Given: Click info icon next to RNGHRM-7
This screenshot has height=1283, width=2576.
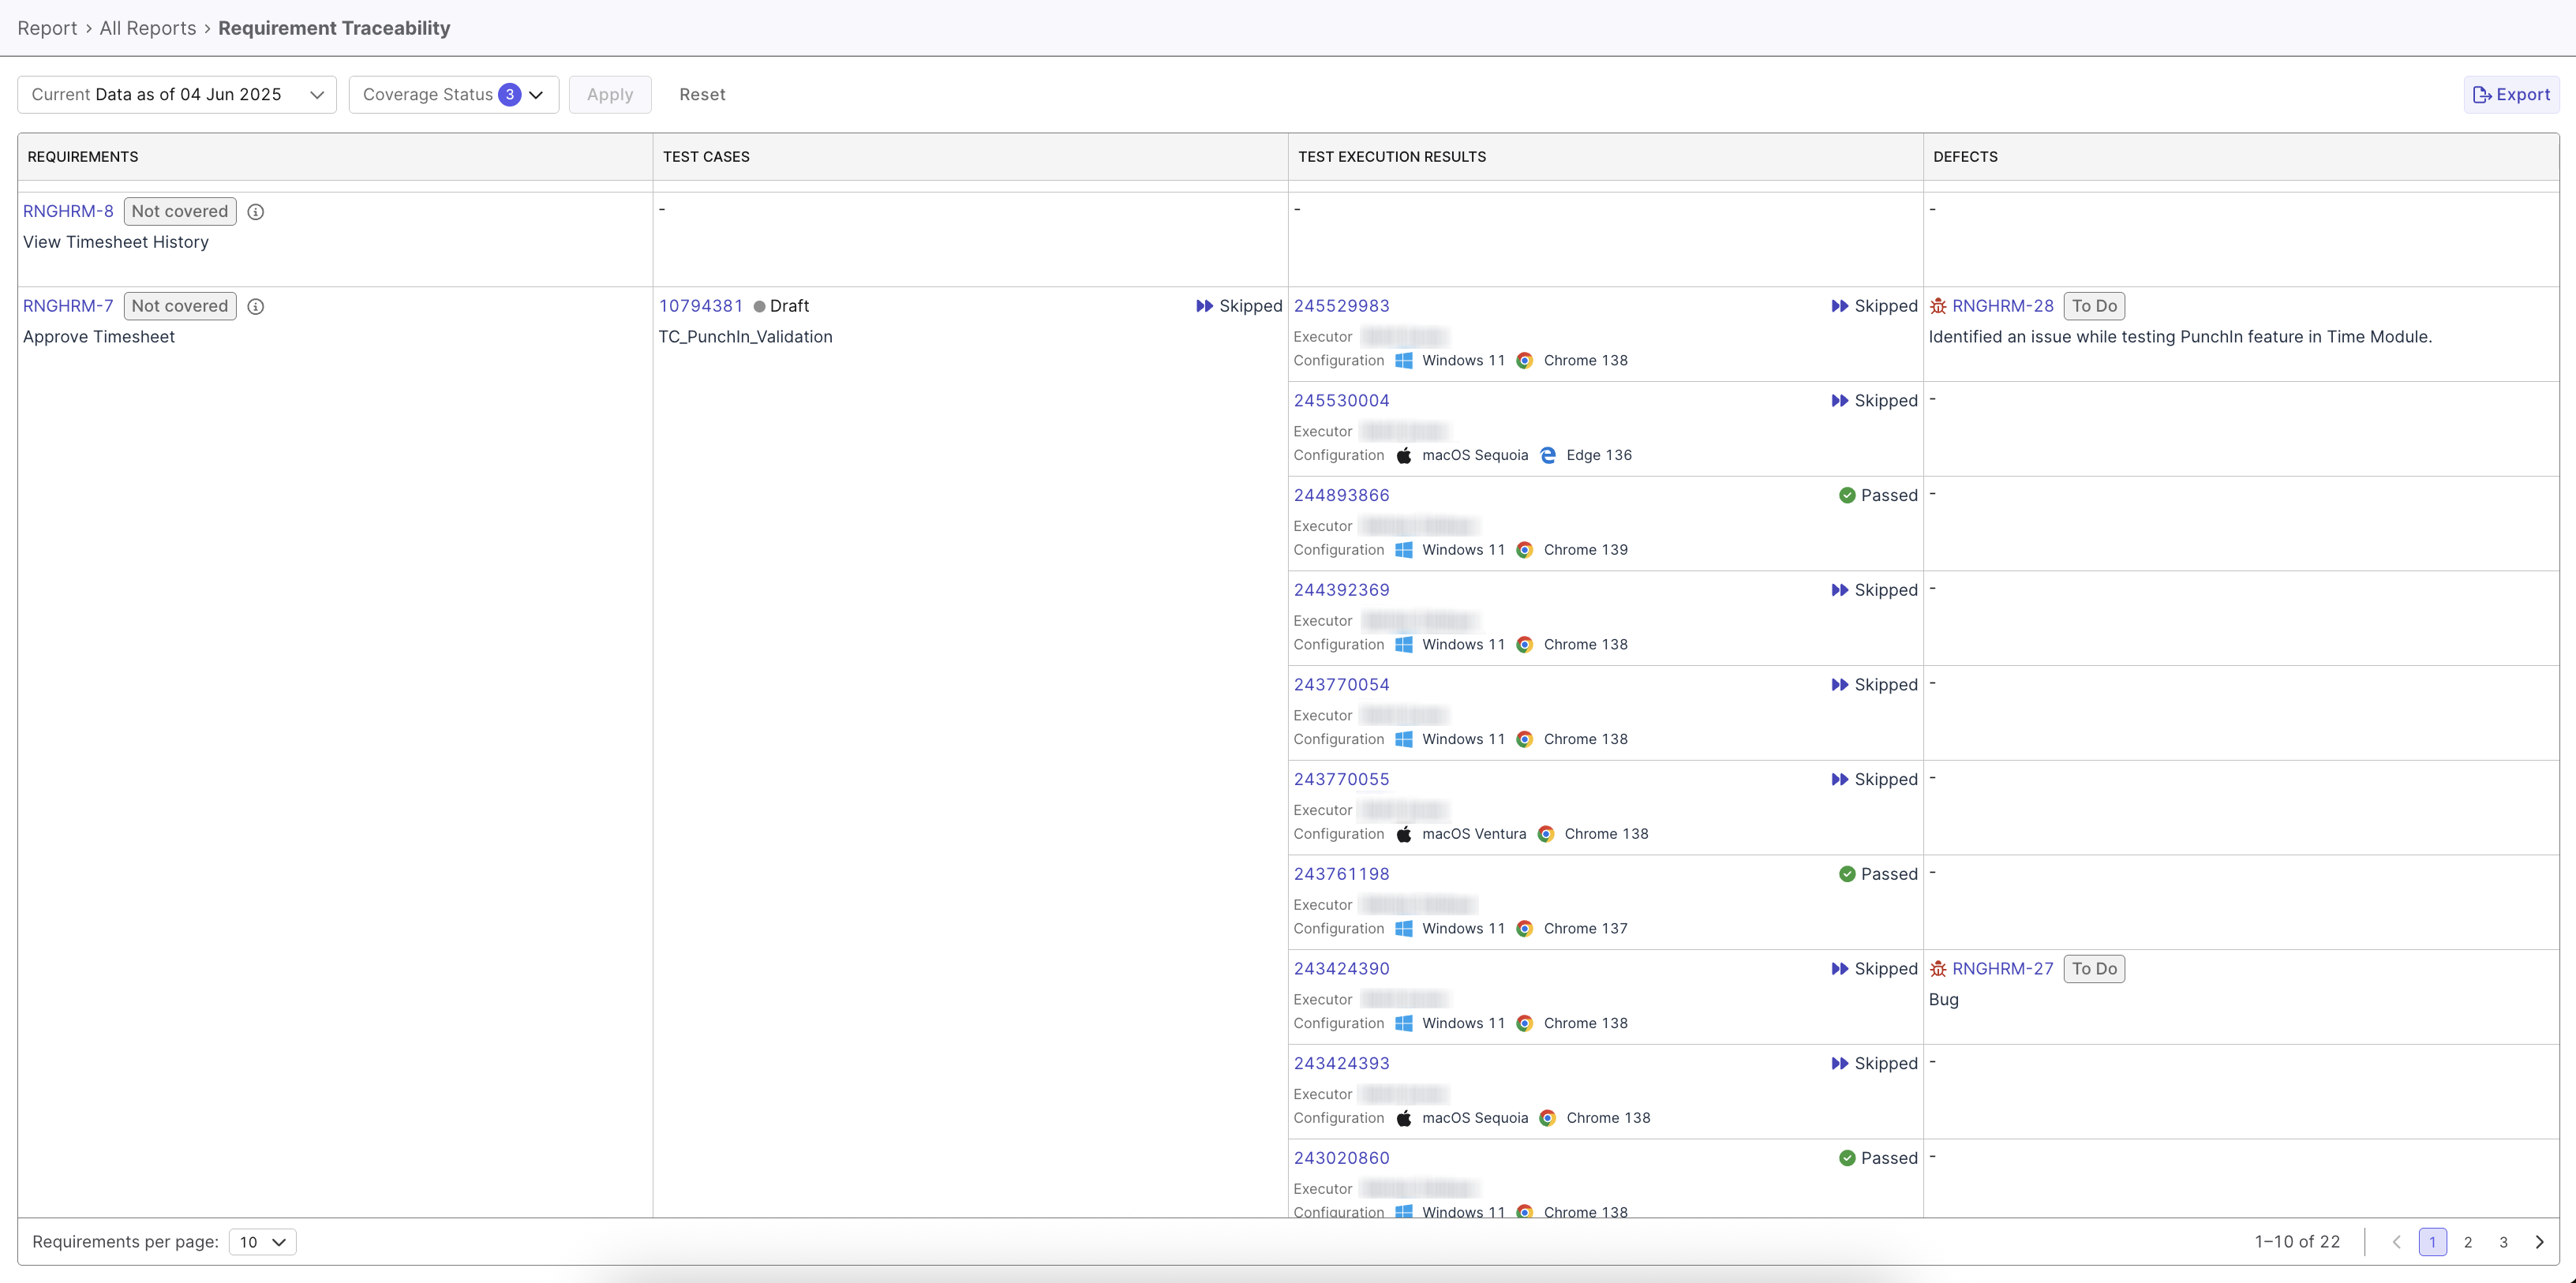Looking at the screenshot, I should [255, 307].
